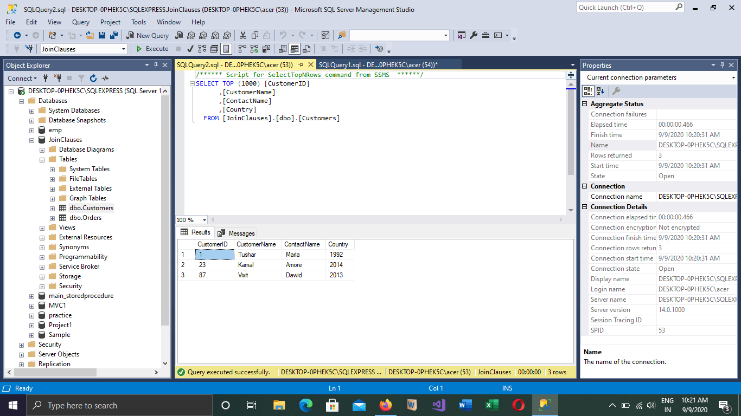This screenshot has width=741, height=416.
Task: Open the Query menu
Action: coord(80,22)
